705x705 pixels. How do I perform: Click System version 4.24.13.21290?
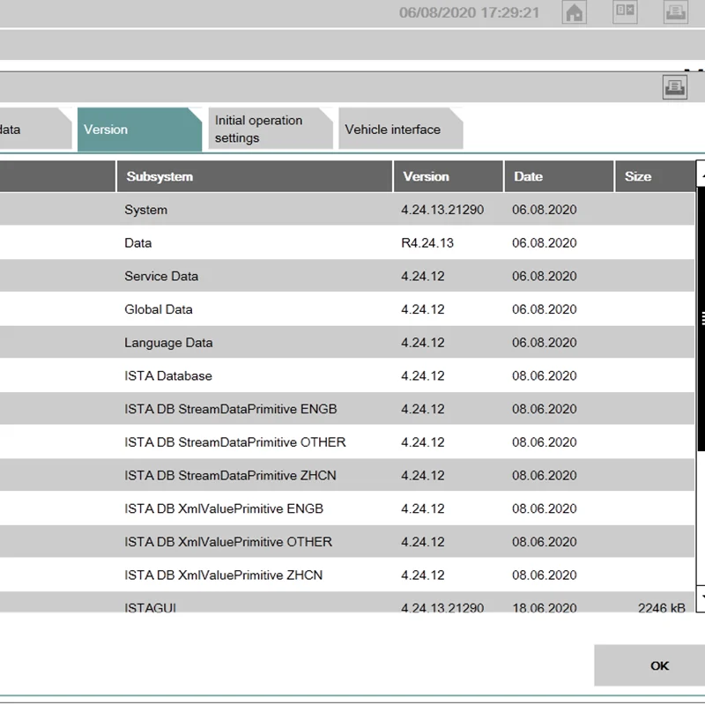[x=442, y=210]
